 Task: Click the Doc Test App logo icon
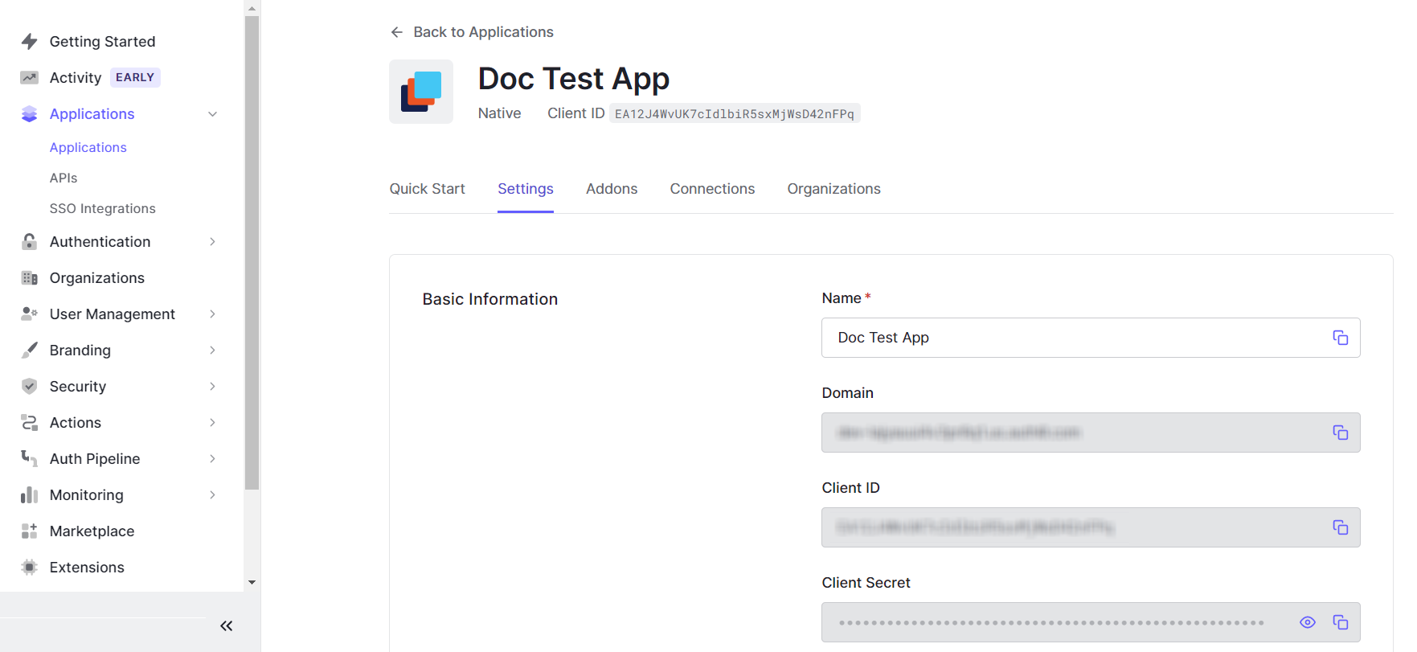421,92
